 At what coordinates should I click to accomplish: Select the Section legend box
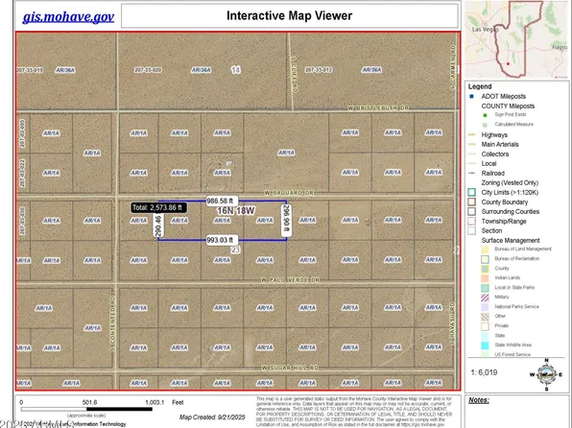(x=471, y=230)
